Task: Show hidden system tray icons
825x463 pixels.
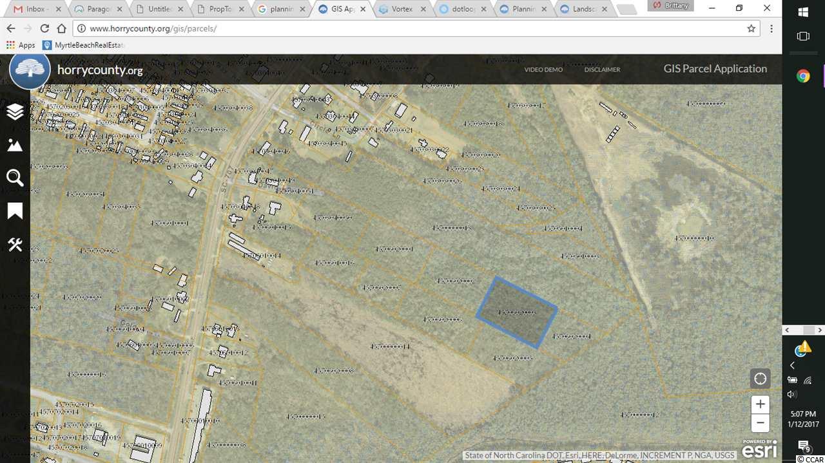Action: click(x=792, y=365)
